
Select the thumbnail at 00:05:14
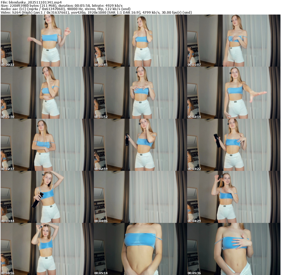point(140,249)
